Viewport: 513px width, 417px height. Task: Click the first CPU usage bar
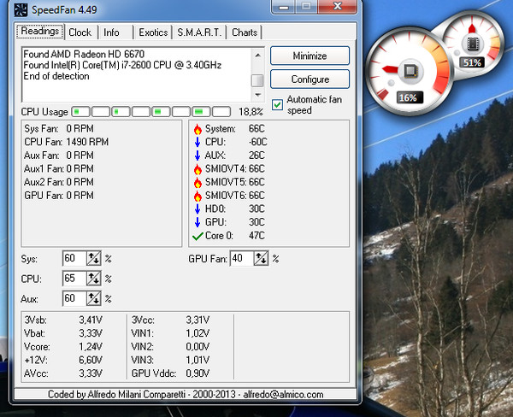click(x=81, y=112)
